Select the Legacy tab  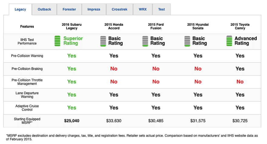click(20, 9)
